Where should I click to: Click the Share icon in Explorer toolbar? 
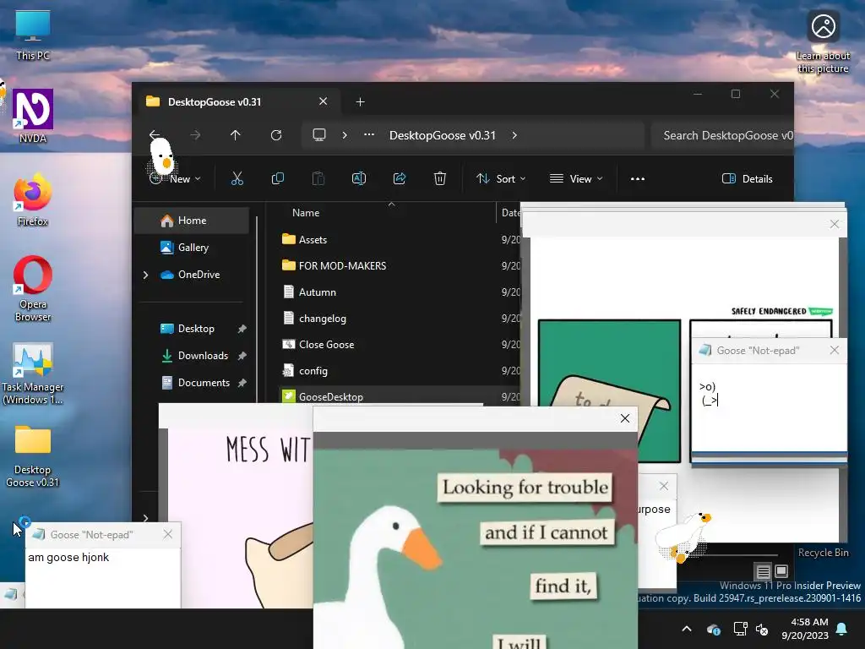point(400,178)
